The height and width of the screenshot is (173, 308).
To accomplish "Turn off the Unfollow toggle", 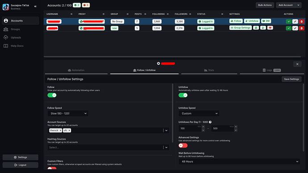I will pyautogui.click(x=183, y=95).
